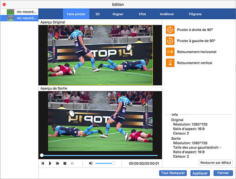Open the Effet tab
The height and width of the screenshot is (179, 236).
[x=142, y=14]
